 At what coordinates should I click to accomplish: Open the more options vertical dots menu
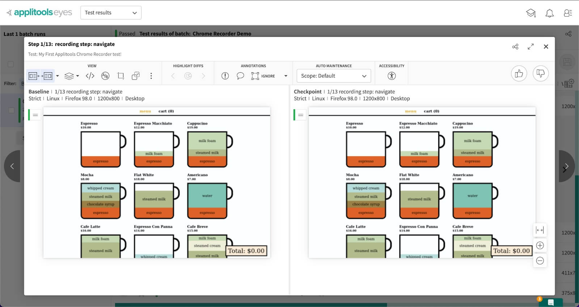[151, 76]
